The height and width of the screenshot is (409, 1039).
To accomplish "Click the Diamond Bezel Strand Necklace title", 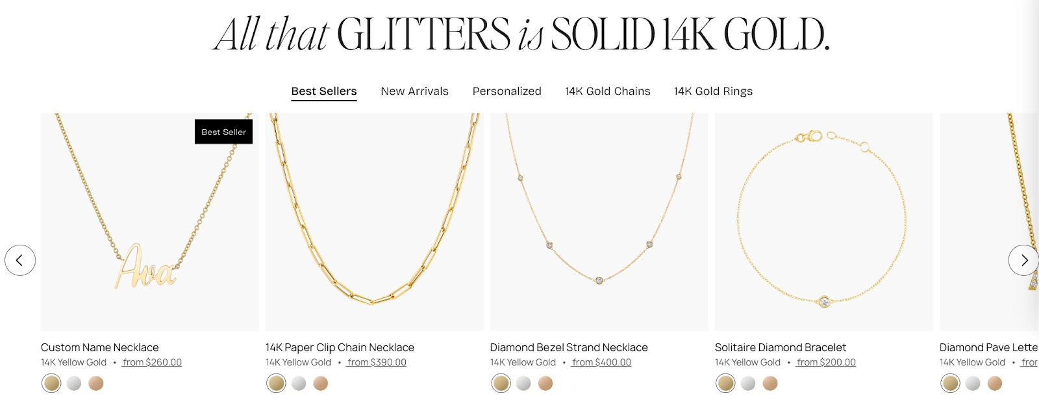I will pos(569,347).
